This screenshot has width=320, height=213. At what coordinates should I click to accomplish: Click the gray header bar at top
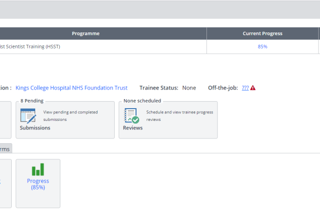(160, 10)
